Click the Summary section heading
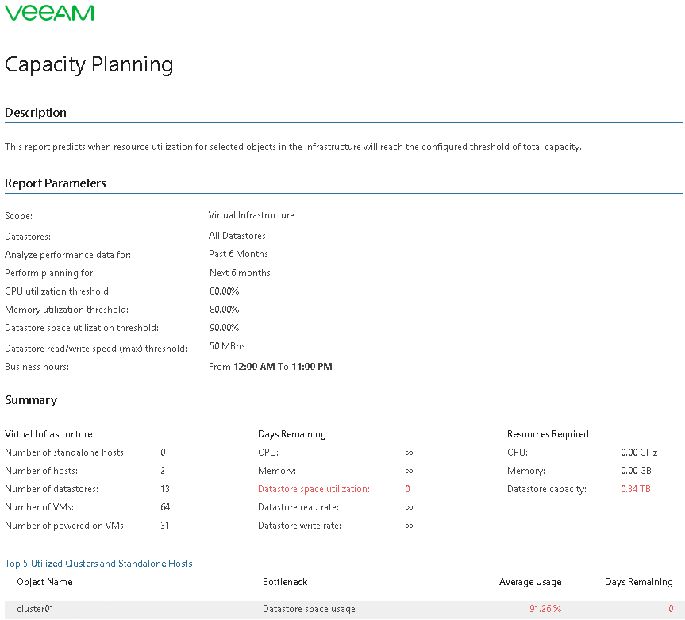The height and width of the screenshot is (620, 685). click(31, 400)
